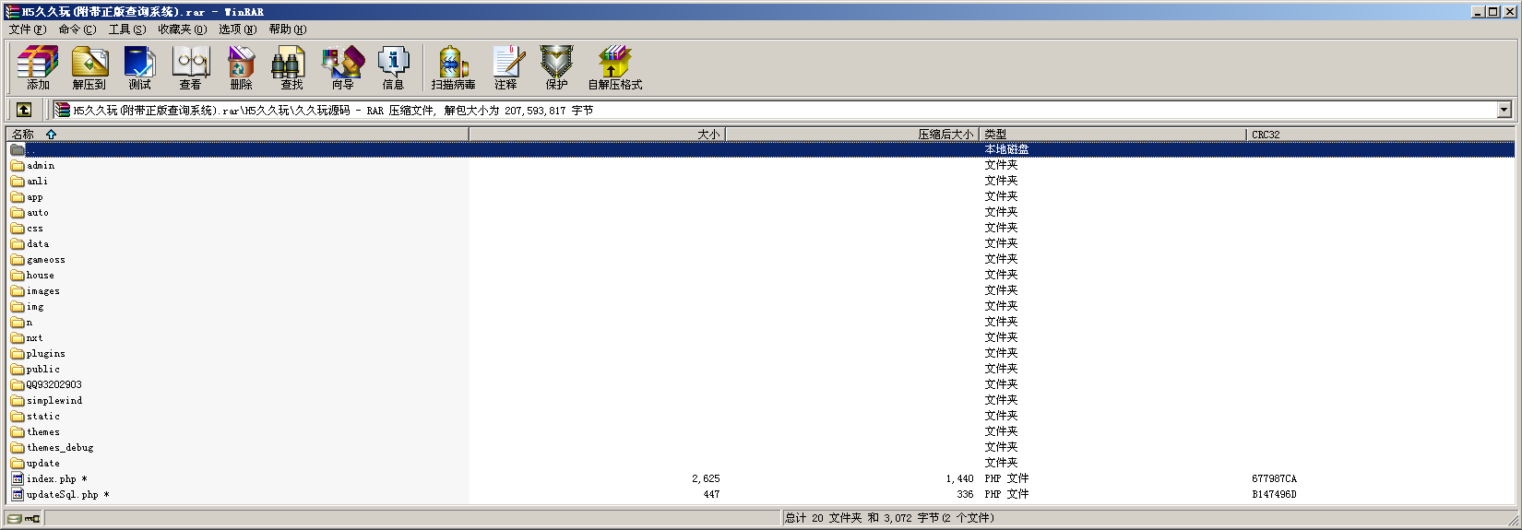Open the Favorites (收藏夹) menu
The height and width of the screenshot is (530, 1522).
[182, 29]
